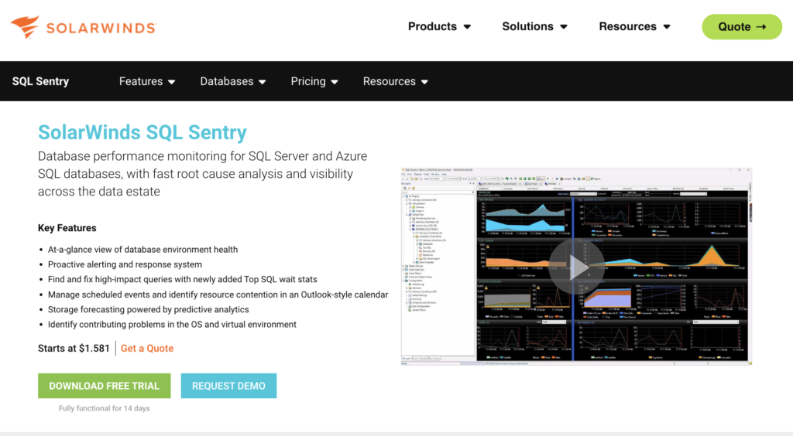This screenshot has height=436, width=793.
Task: Click the Get a Quote link
Action: tap(147, 348)
